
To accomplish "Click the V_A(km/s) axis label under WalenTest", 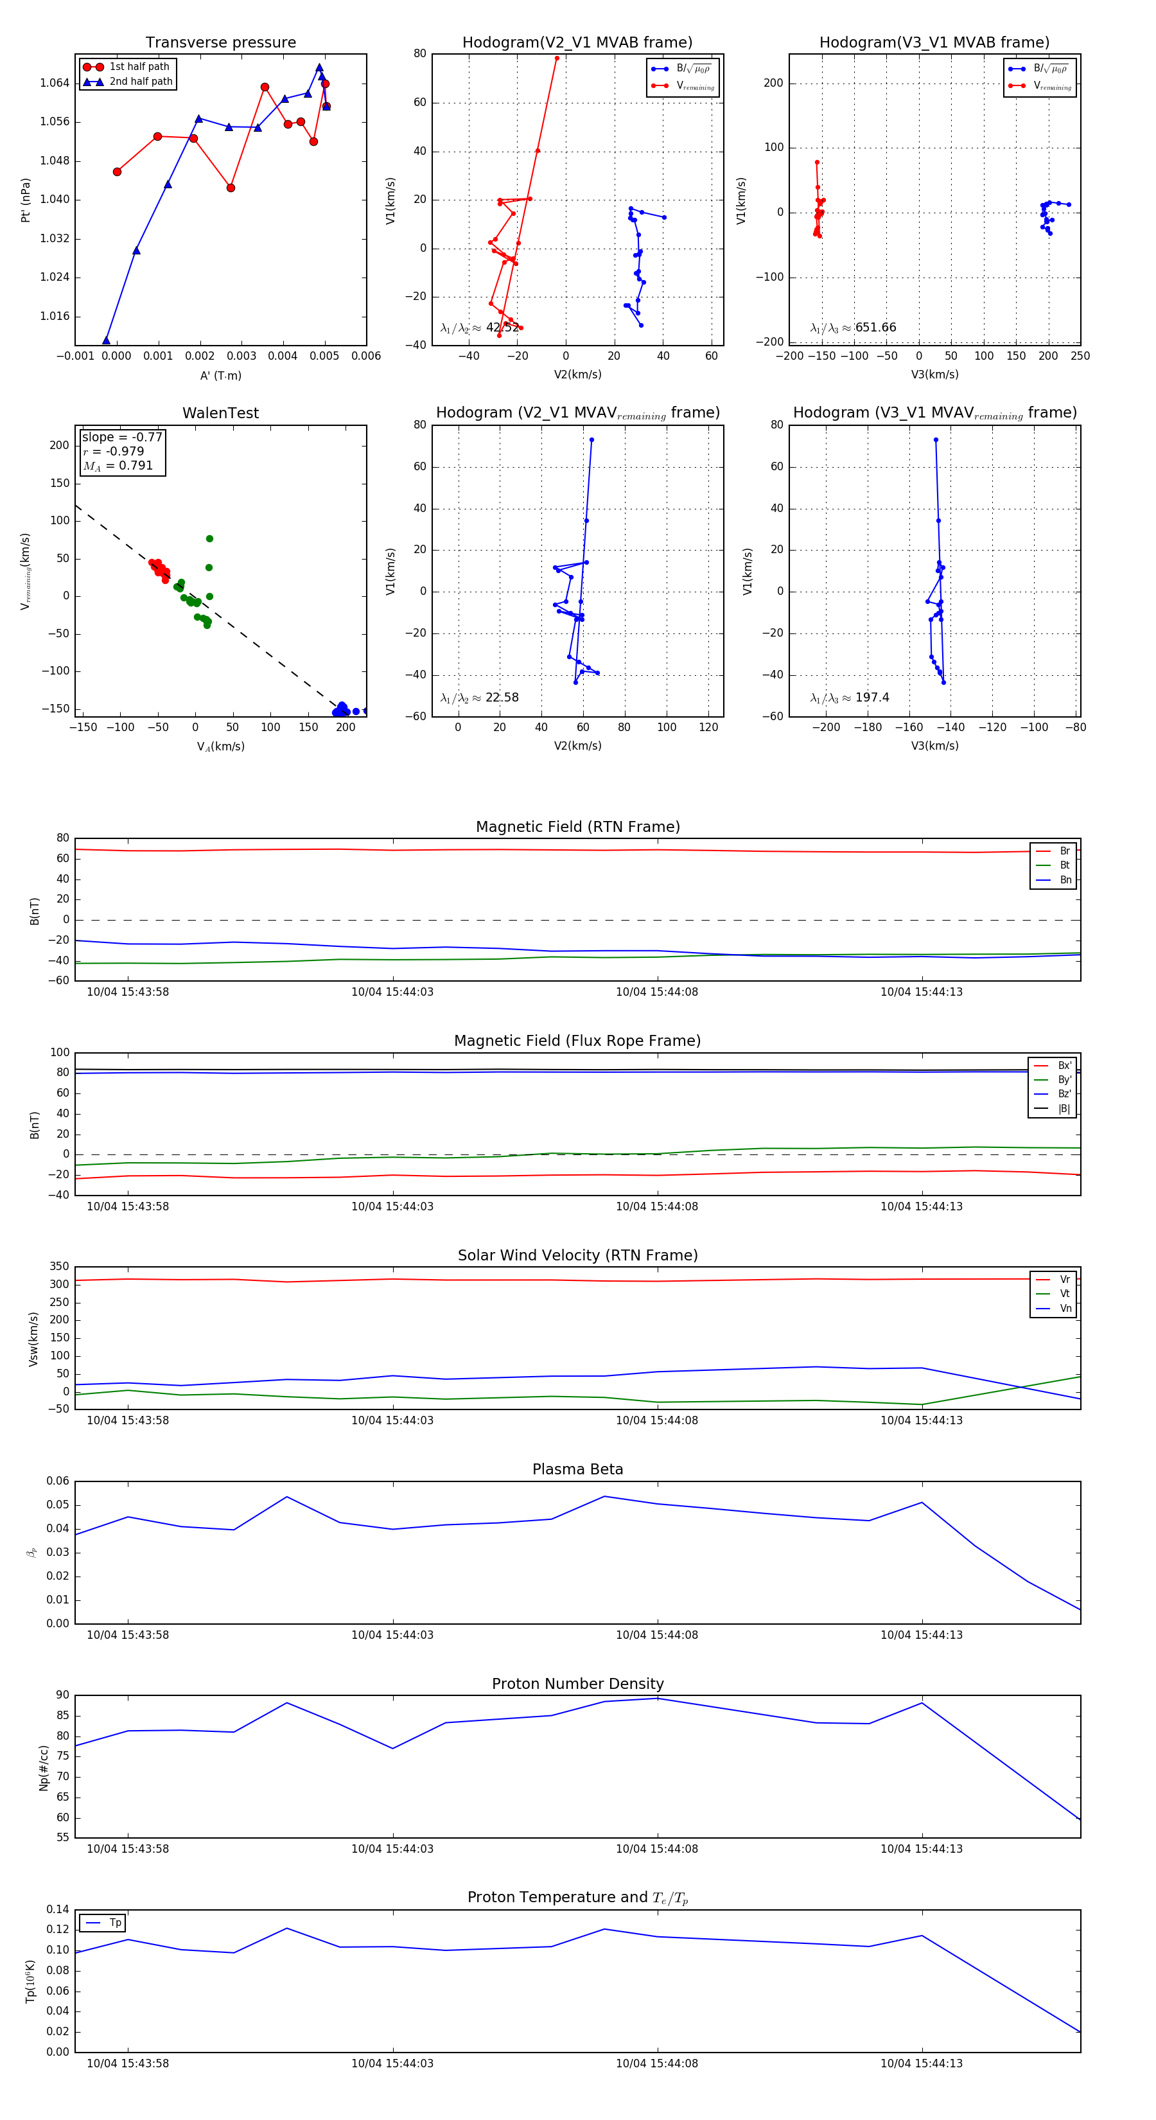I will point(220,746).
